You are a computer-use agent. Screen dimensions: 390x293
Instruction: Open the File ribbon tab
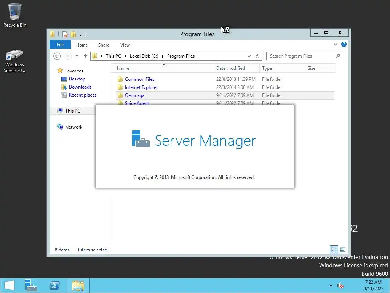60,45
